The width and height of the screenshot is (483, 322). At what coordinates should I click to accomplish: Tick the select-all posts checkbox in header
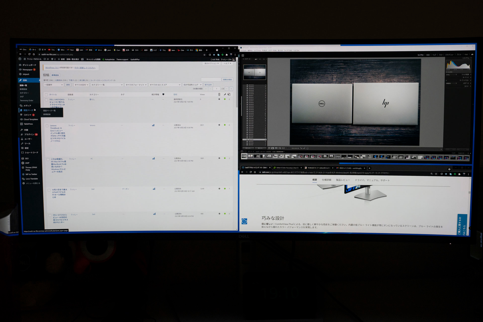46,95
